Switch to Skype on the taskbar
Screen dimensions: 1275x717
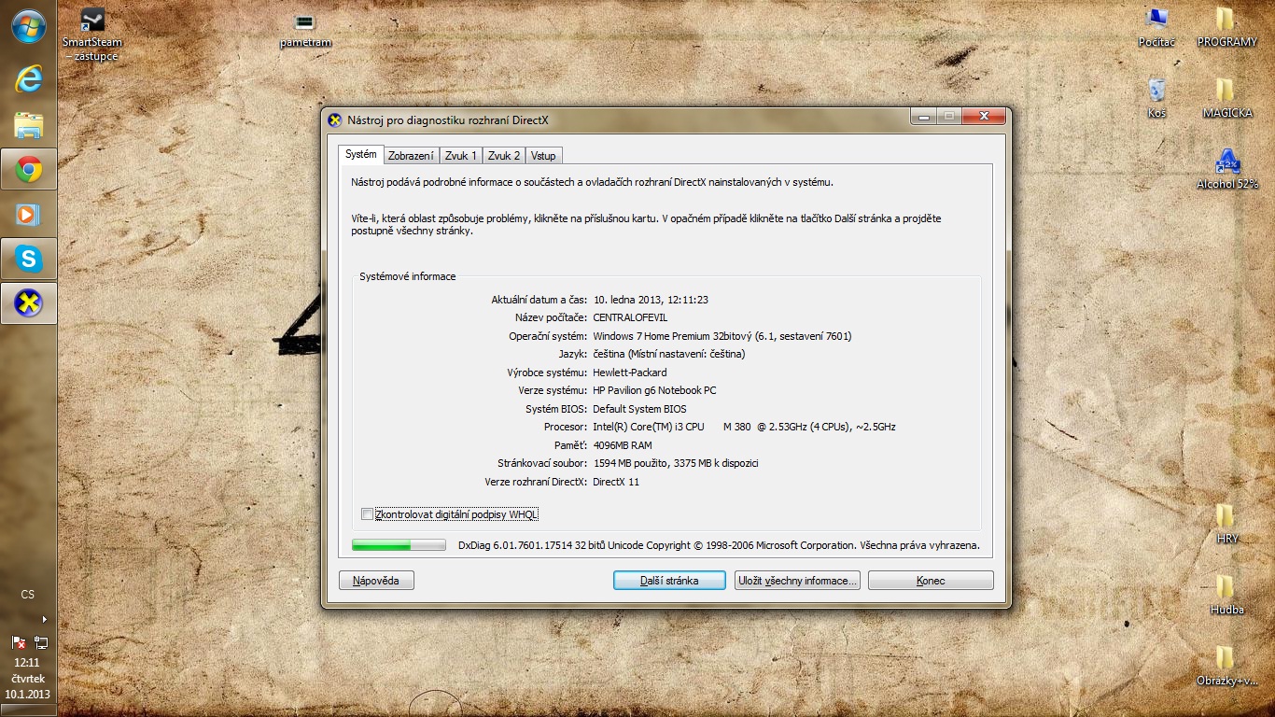coord(28,259)
